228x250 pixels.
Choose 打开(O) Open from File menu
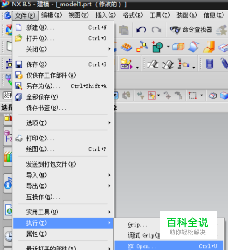tap(63, 38)
